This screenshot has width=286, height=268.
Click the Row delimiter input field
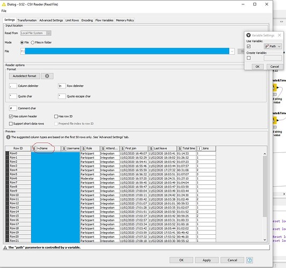click(62, 86)
